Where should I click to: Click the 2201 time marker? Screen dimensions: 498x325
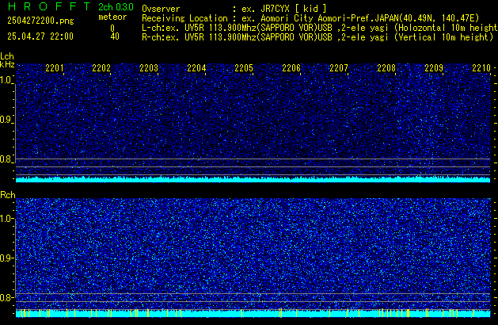(55, 68)
